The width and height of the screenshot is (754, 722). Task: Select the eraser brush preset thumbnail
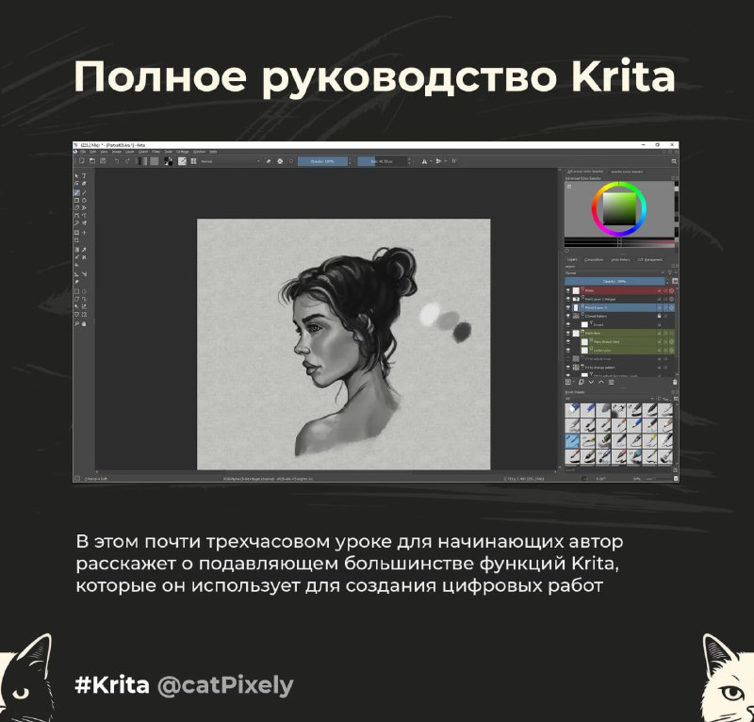click(x=572, y=410)
